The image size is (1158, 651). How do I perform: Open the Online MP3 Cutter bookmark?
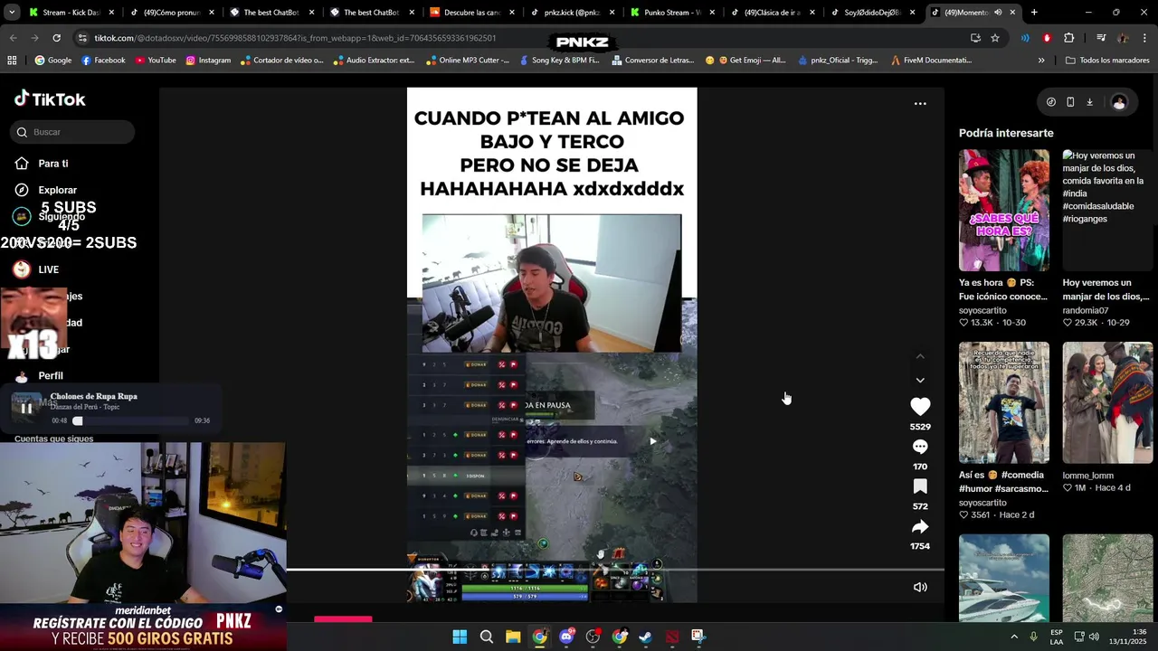tap(467, 61)
